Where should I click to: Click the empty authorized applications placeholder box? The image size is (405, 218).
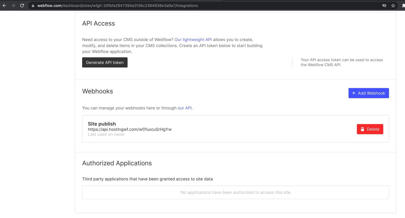(235, 192)
